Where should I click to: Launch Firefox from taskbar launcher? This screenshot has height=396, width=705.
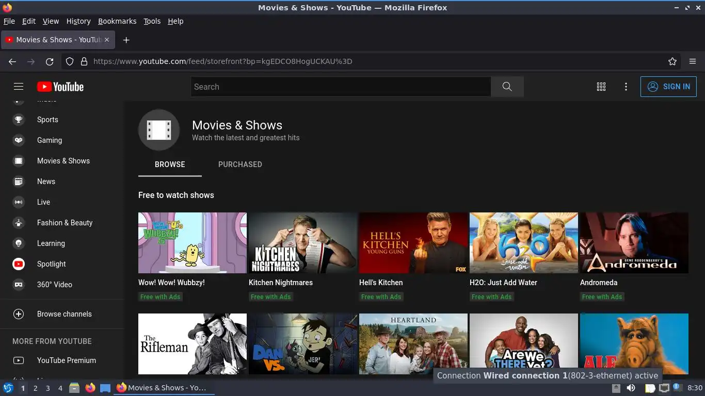[x=90, y=388]
